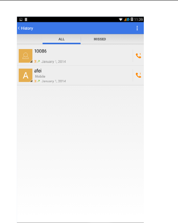This screenshot has height=223, width=178.
Task: Tap the January 1, 2014 date under 10086
Action: (x=54, y=62)
